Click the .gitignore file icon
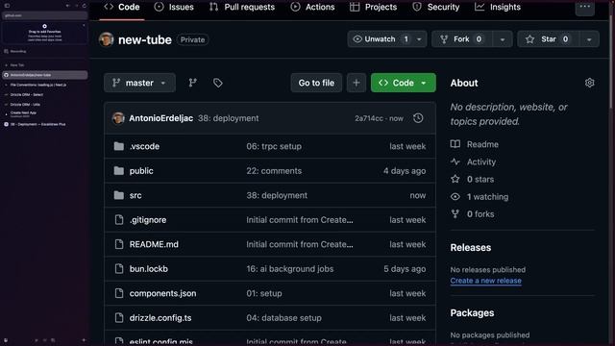The width and height of the screenshot is (615, 346). pyautogui.click(x=119, y=220)
